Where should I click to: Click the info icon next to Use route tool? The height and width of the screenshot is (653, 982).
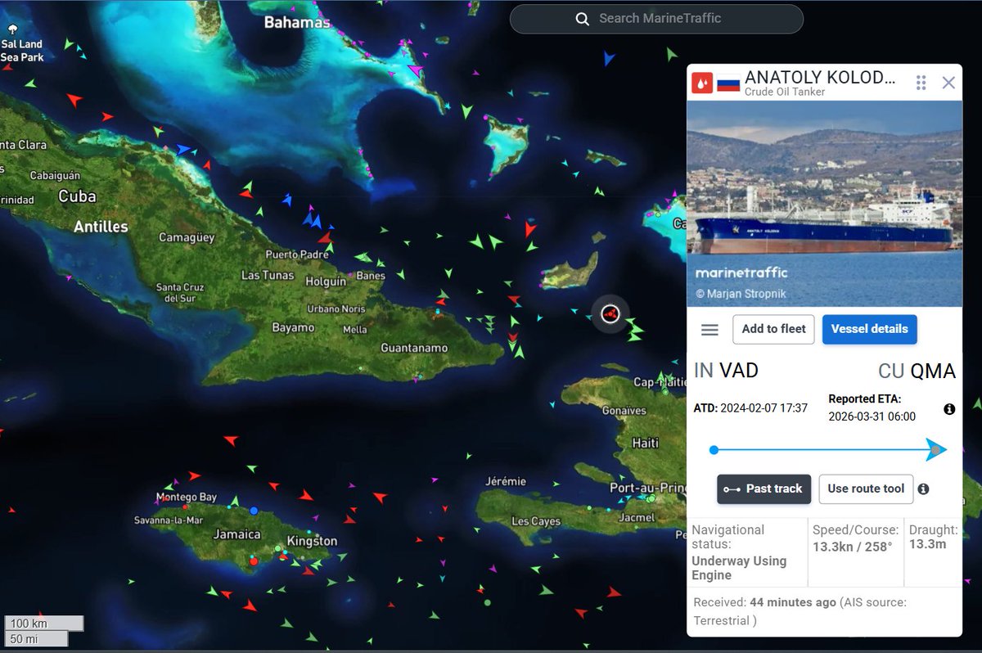coord(924,489)
